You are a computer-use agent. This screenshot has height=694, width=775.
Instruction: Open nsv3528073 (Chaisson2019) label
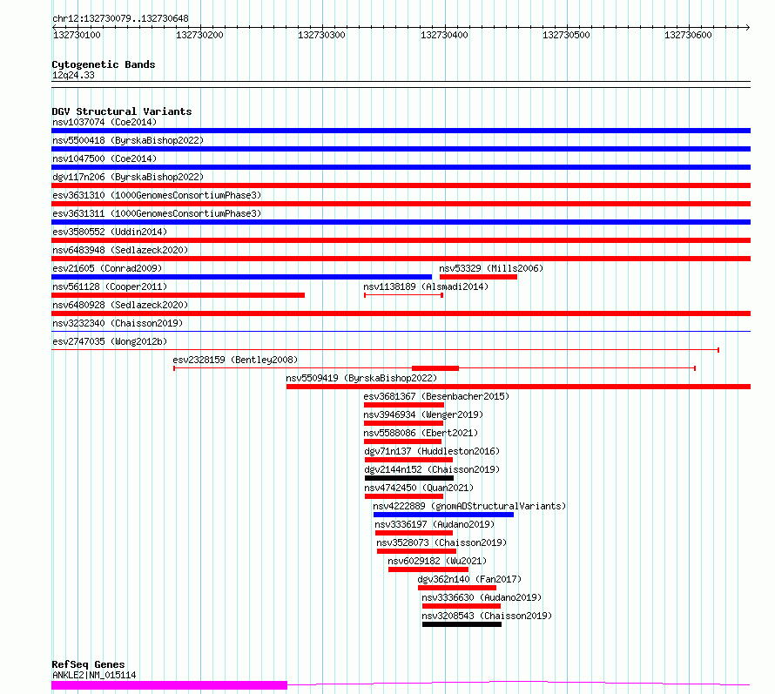point(441,542)
